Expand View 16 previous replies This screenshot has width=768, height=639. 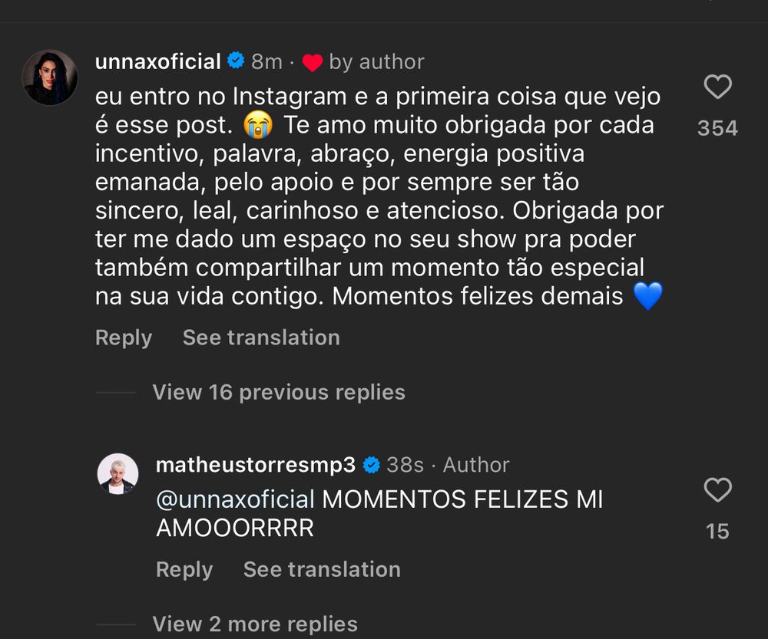pyautogui.click(x=279, y=393)
